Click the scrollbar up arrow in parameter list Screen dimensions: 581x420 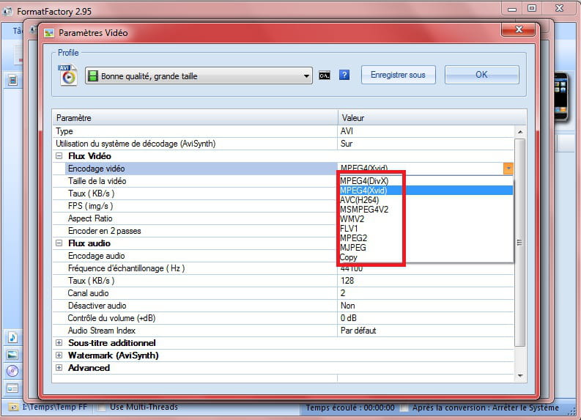coord(520,132)
